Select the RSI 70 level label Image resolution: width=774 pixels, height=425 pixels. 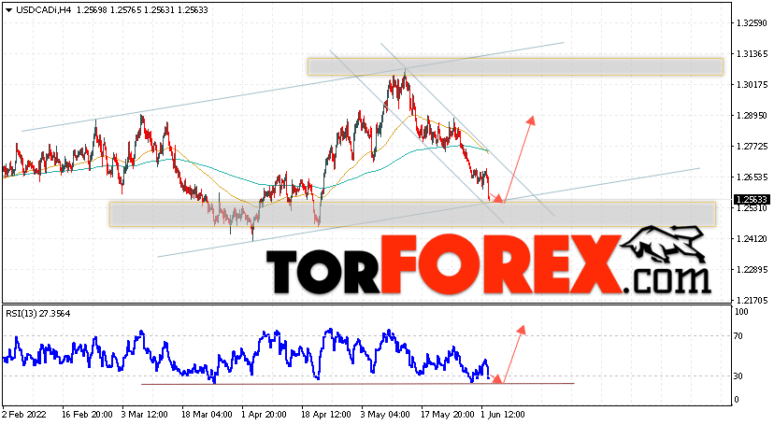[738, 336]
